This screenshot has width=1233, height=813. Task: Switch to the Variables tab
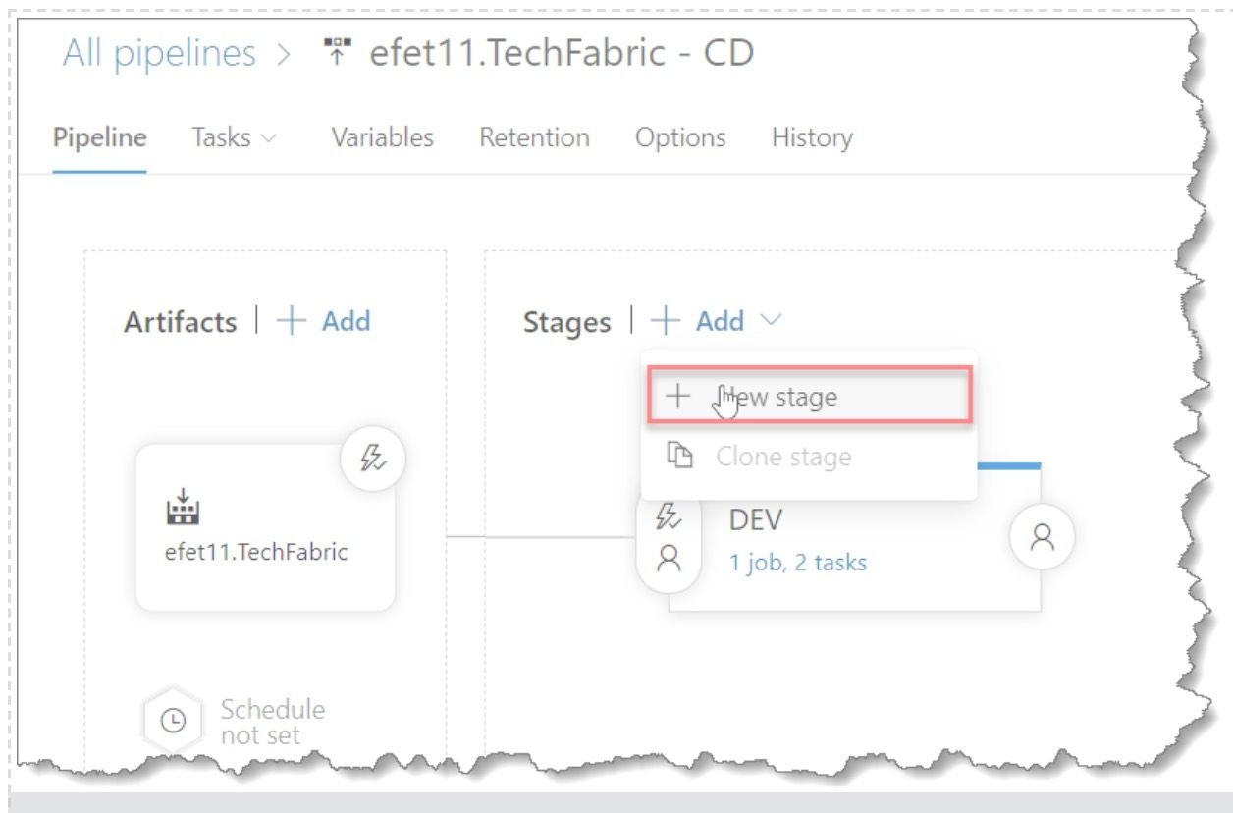click(382, 137)
